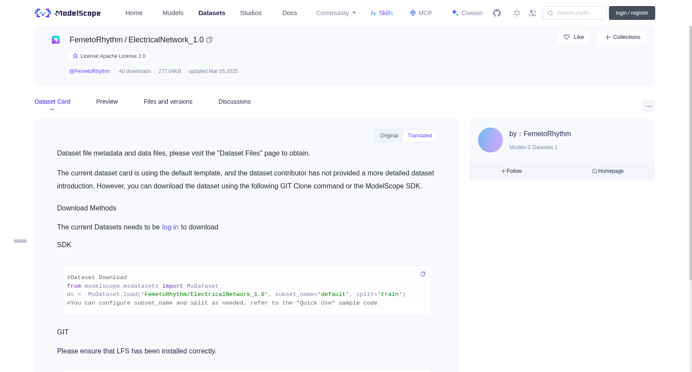Open Discussions tab
Viewport: 692px width, 372px height.
click(x=234, y=102)
